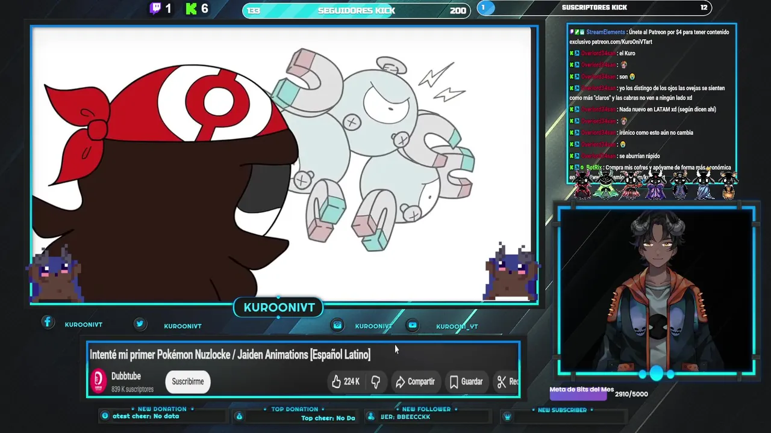
Task: Click the Twitter handle KUROONIVT text
Action: click(x=183, y=326)
